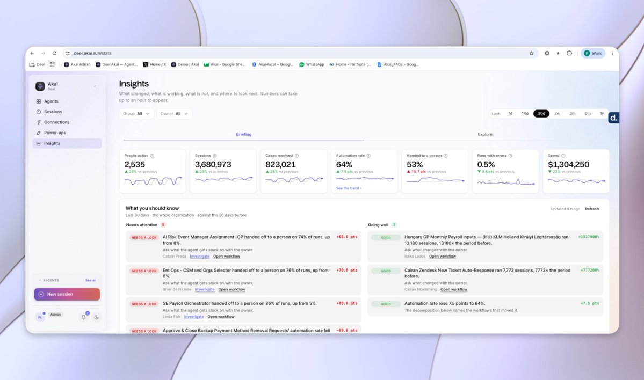Open the Home - NetSuite bookmark
644x380 pixels.
tap(350, 64)
